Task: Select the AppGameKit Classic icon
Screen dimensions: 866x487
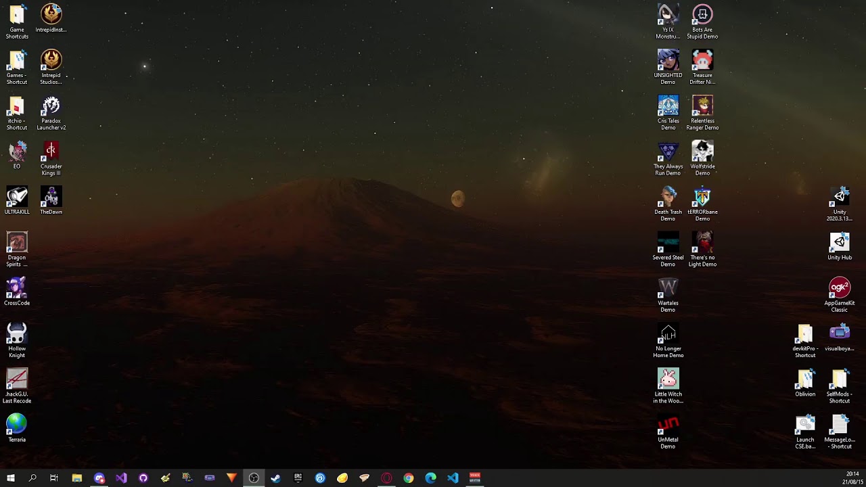Action: click(x=840, y=294)
